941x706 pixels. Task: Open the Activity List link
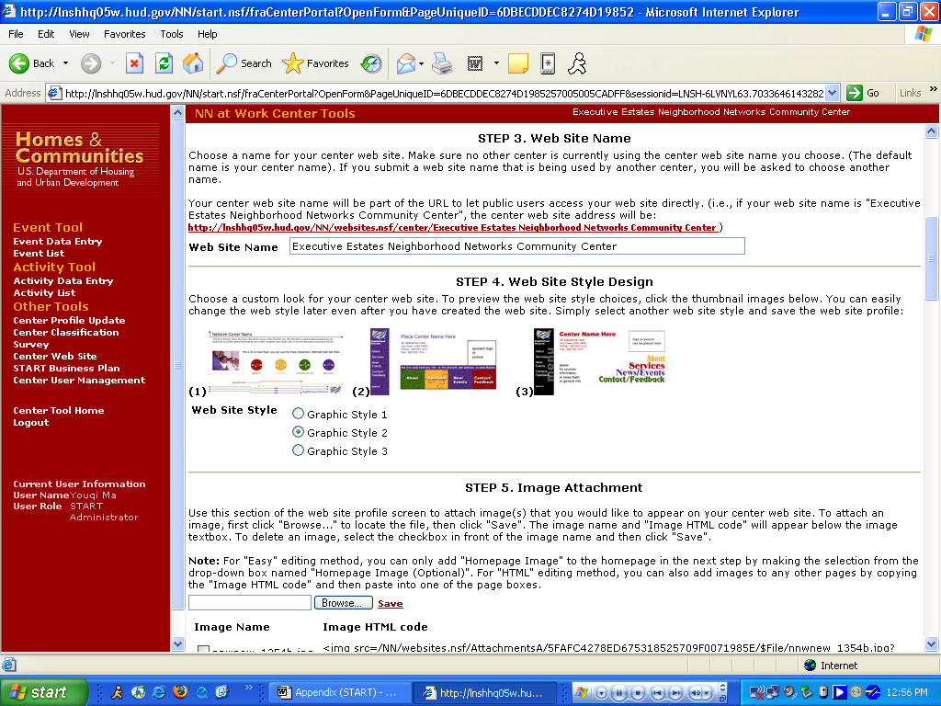point(44,293)
